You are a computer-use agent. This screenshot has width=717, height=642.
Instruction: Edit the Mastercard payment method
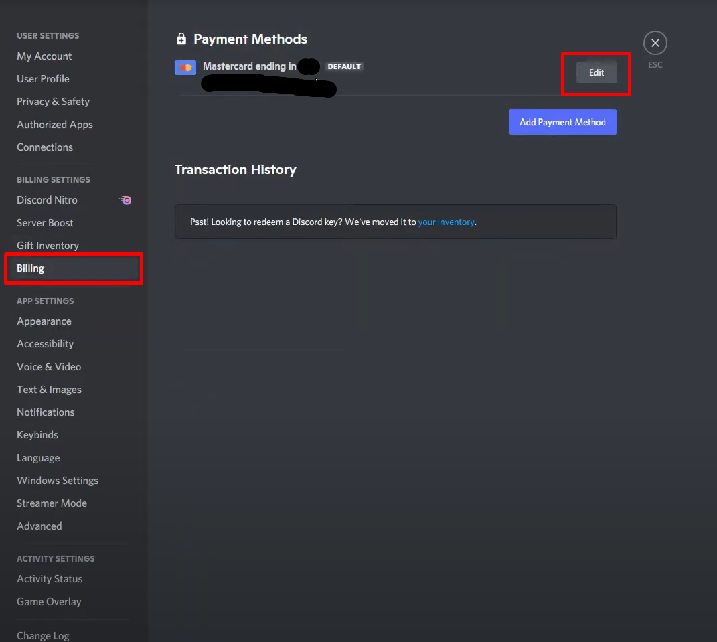[x=596, y=73]
